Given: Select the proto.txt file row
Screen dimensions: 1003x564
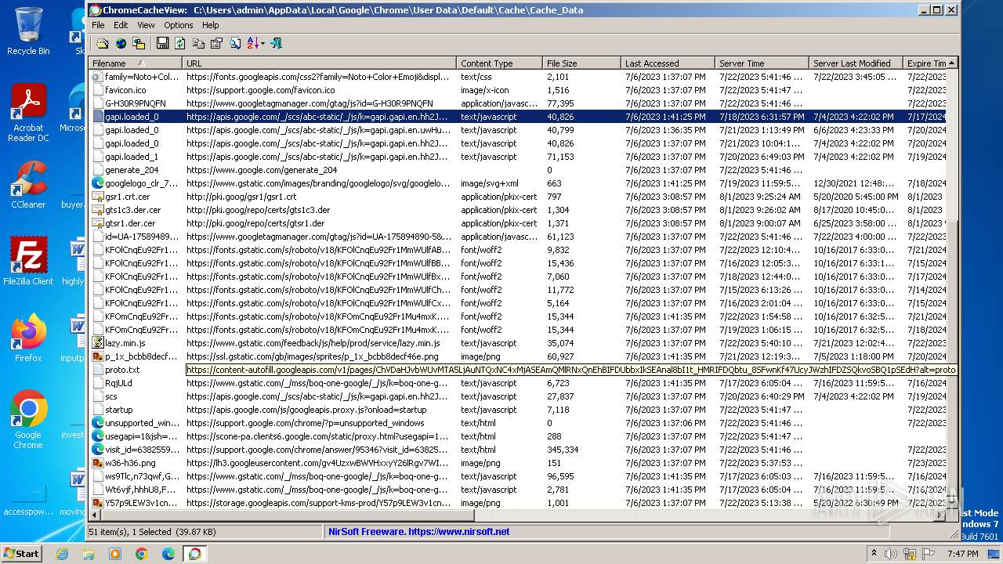Looking at the screenshot, I should pos(518,370).
